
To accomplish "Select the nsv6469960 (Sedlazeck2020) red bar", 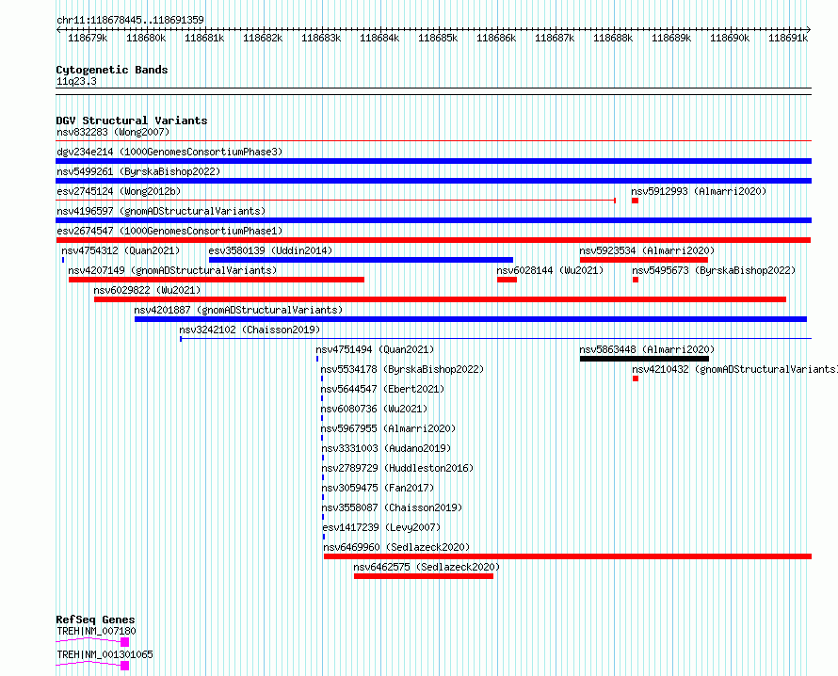I will (568, 556).
